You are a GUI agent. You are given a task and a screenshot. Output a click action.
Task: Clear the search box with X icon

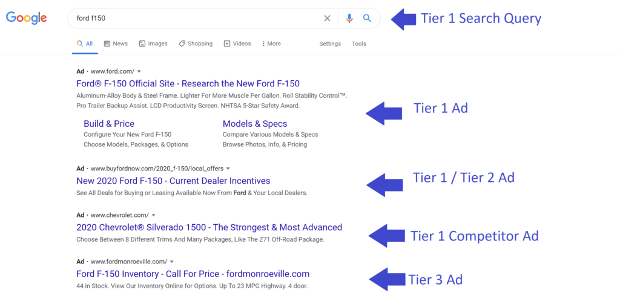327,18
